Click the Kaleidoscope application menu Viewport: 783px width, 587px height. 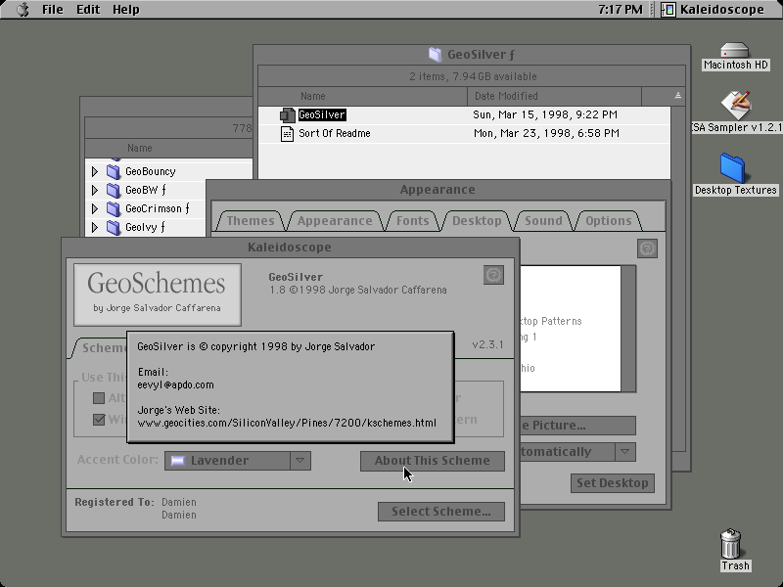(714, 10)
